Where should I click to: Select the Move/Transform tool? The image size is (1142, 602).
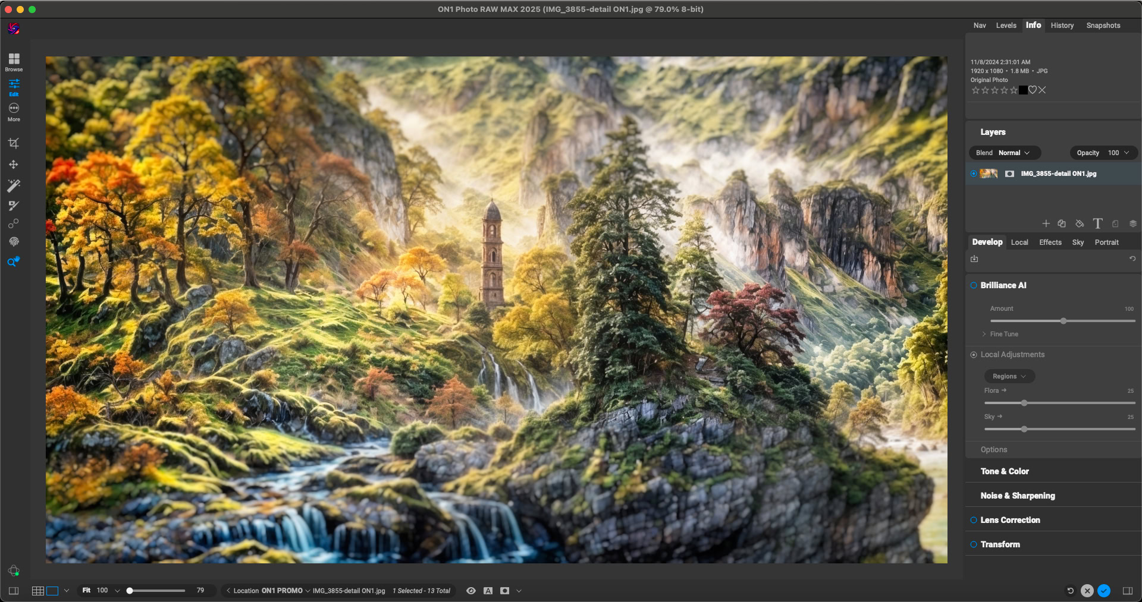[x=13, y=165]
